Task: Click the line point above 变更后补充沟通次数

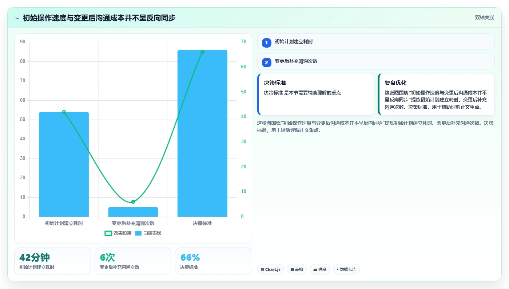Action: tap(133, 202)
